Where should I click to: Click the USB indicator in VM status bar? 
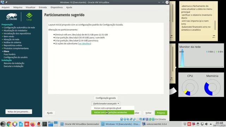tap(134, 119)
